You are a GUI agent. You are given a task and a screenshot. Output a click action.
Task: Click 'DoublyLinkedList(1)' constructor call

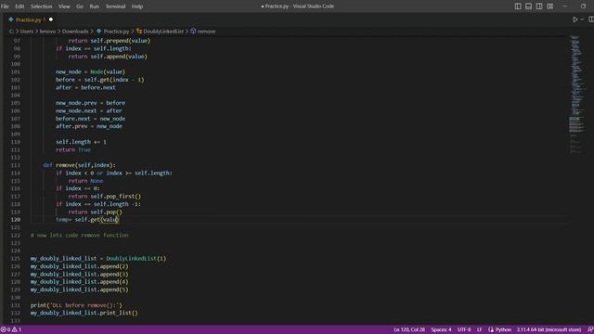point(136,259)
